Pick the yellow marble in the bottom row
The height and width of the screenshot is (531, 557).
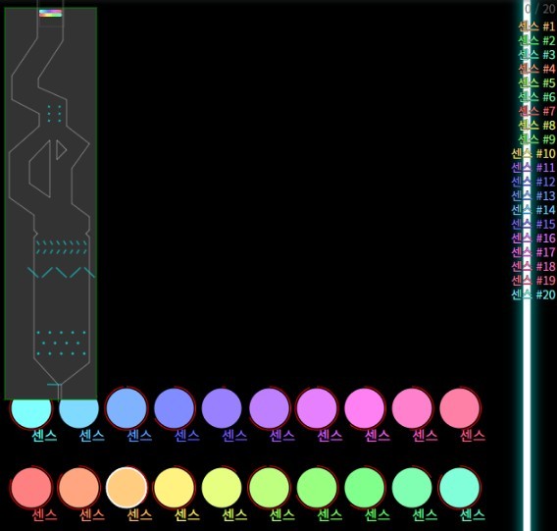pos(175,487)
